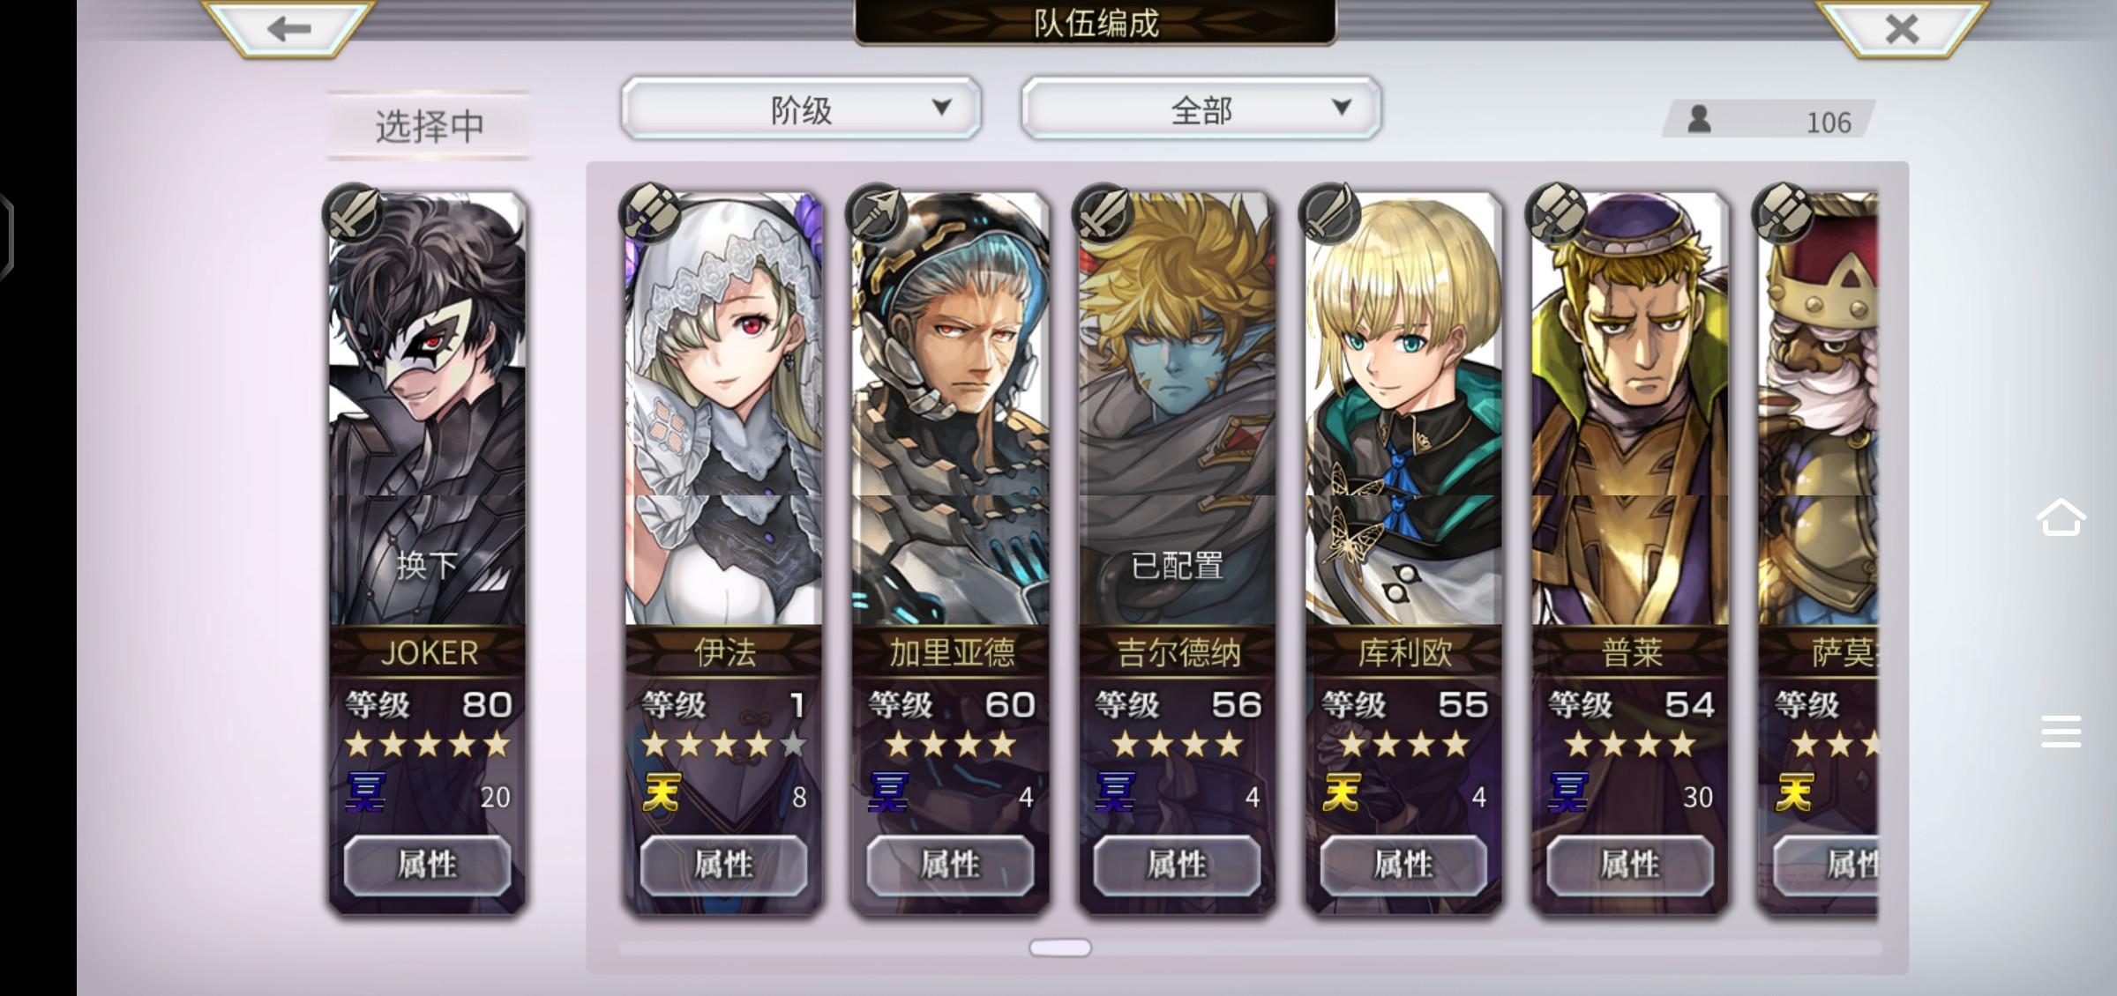The width and height of the screenshot is (2117, 996).
Task: Tap the Android home icon
Action: point(2061,517)
